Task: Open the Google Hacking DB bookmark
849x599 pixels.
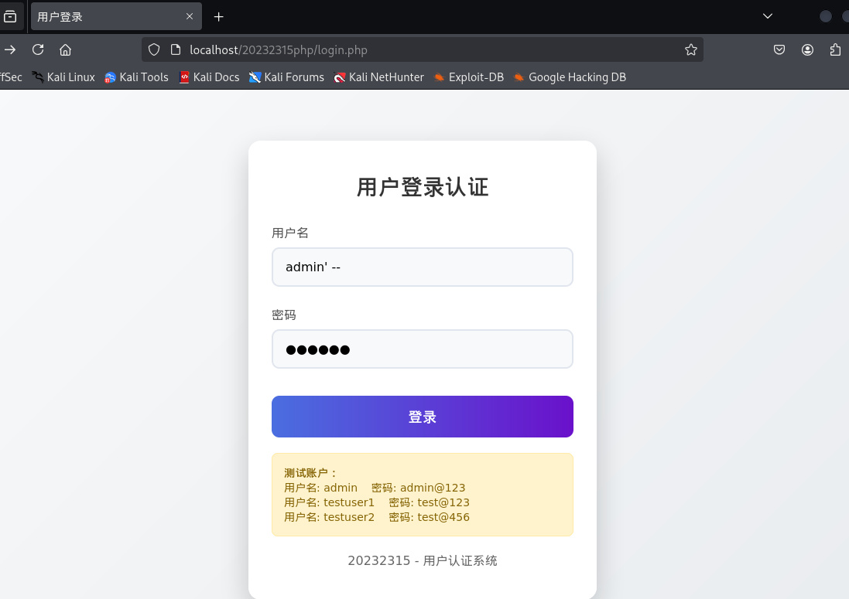Action: point(570,77)
